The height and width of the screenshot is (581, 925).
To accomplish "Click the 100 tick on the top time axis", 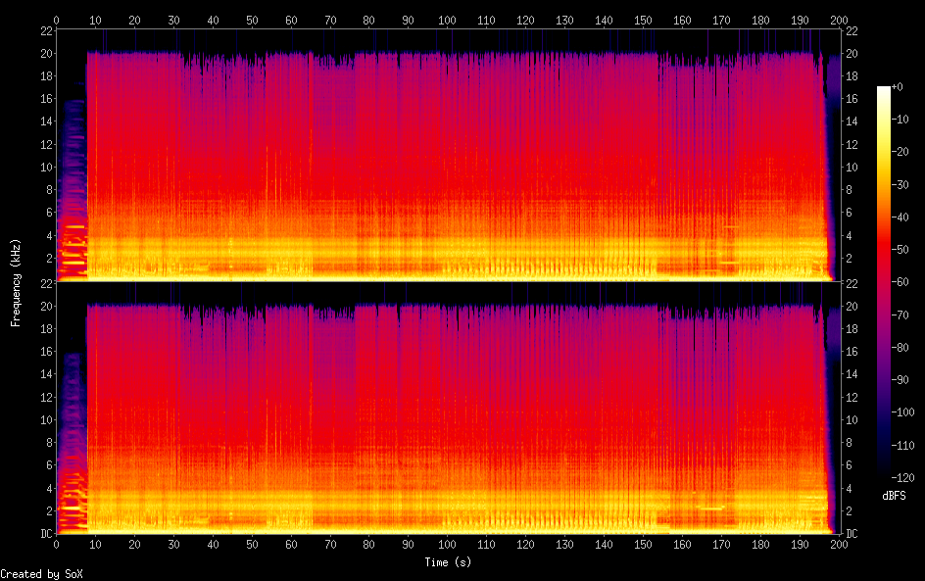I will [447, 19].
